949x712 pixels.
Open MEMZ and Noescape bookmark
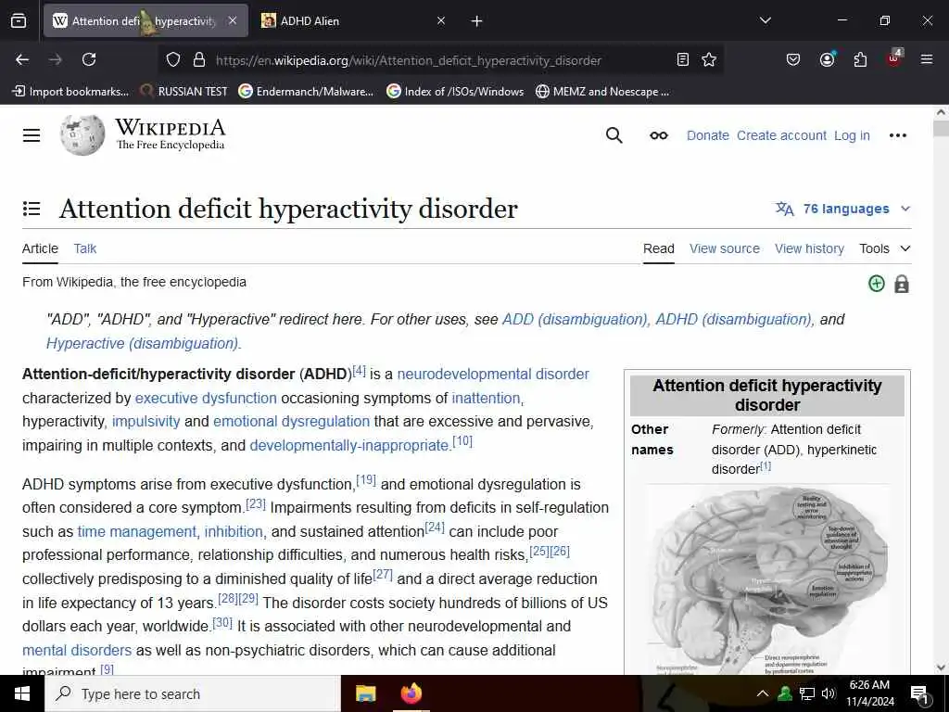coord(602,92)
